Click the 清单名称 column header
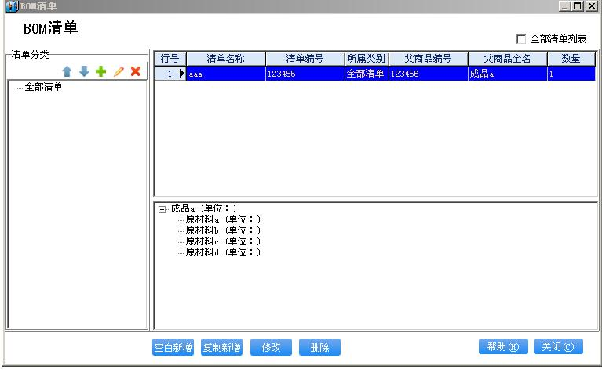The height and width of the screenshot is (373, 602). pyautogui.click(x=225, y=59)
